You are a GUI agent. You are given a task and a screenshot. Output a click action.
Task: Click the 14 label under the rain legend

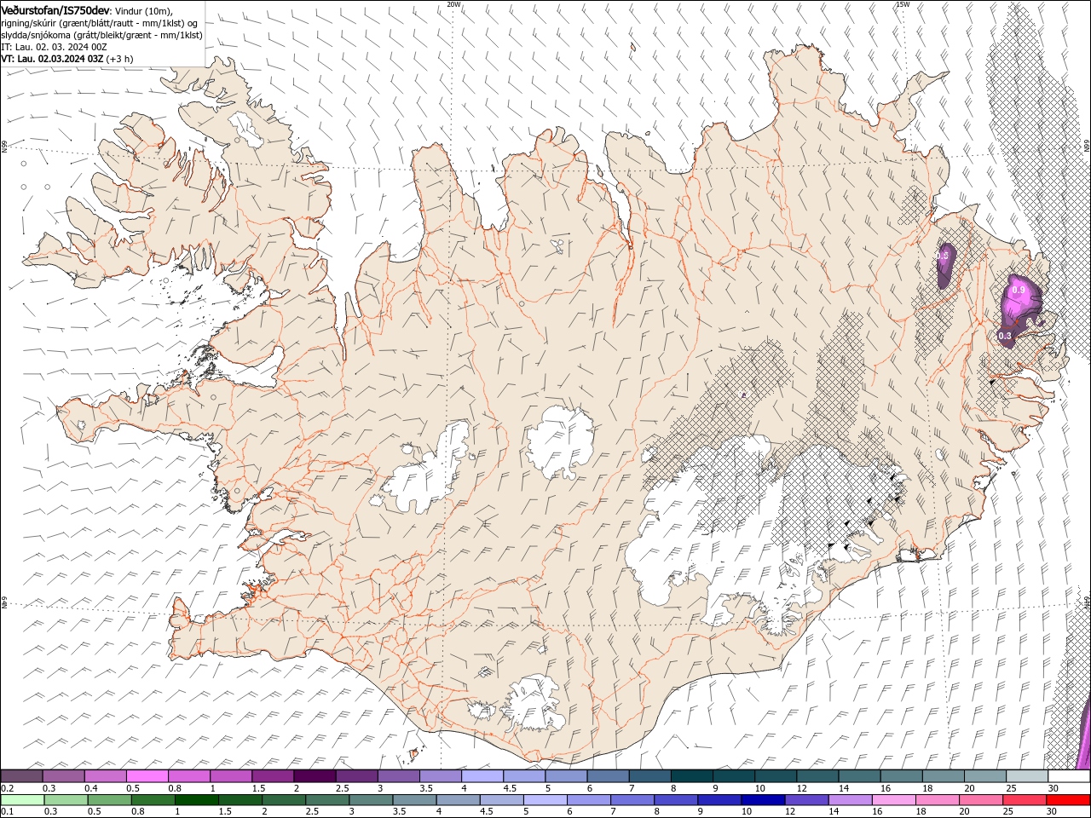pos(834,812)
